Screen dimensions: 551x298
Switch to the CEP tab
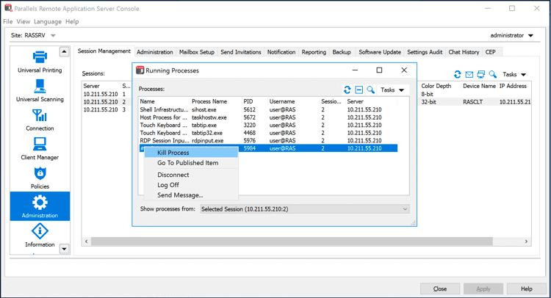(491, 52)
